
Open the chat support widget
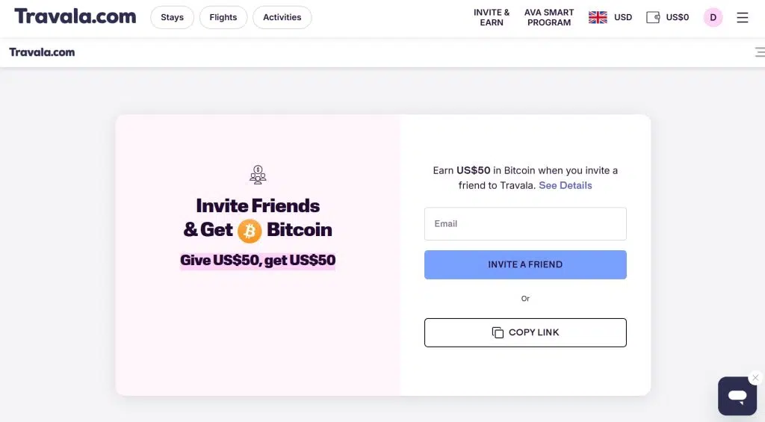[737, 396]
